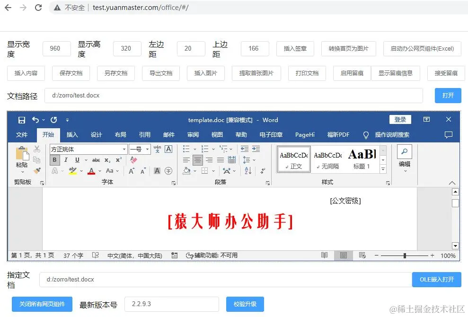Toggle subscript formatting
This screenshot has height=317, width=468.
tap(108, 160)
